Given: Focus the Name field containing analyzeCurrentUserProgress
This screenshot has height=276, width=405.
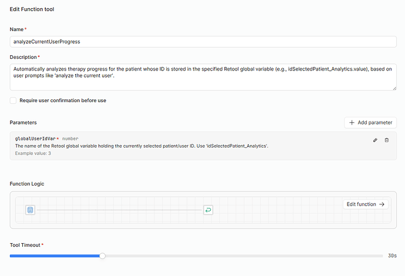Looking at the screenshot, I should tap(203, 42).
